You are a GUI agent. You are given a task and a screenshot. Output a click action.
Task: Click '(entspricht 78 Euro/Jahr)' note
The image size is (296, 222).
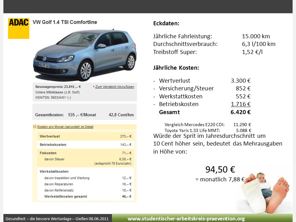tap(113, 163)
